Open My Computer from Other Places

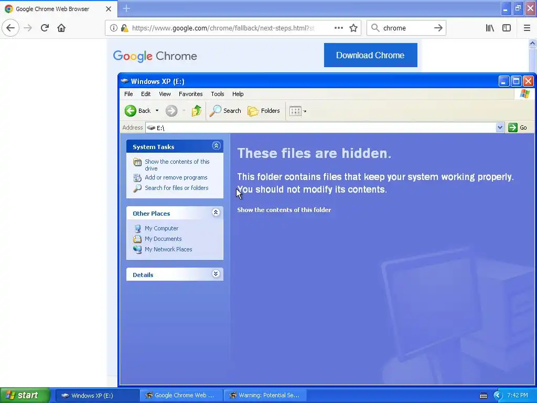[162, 228]
